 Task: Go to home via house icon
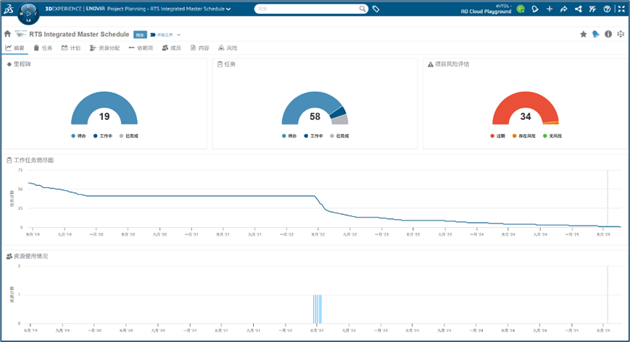coord(8,34)
